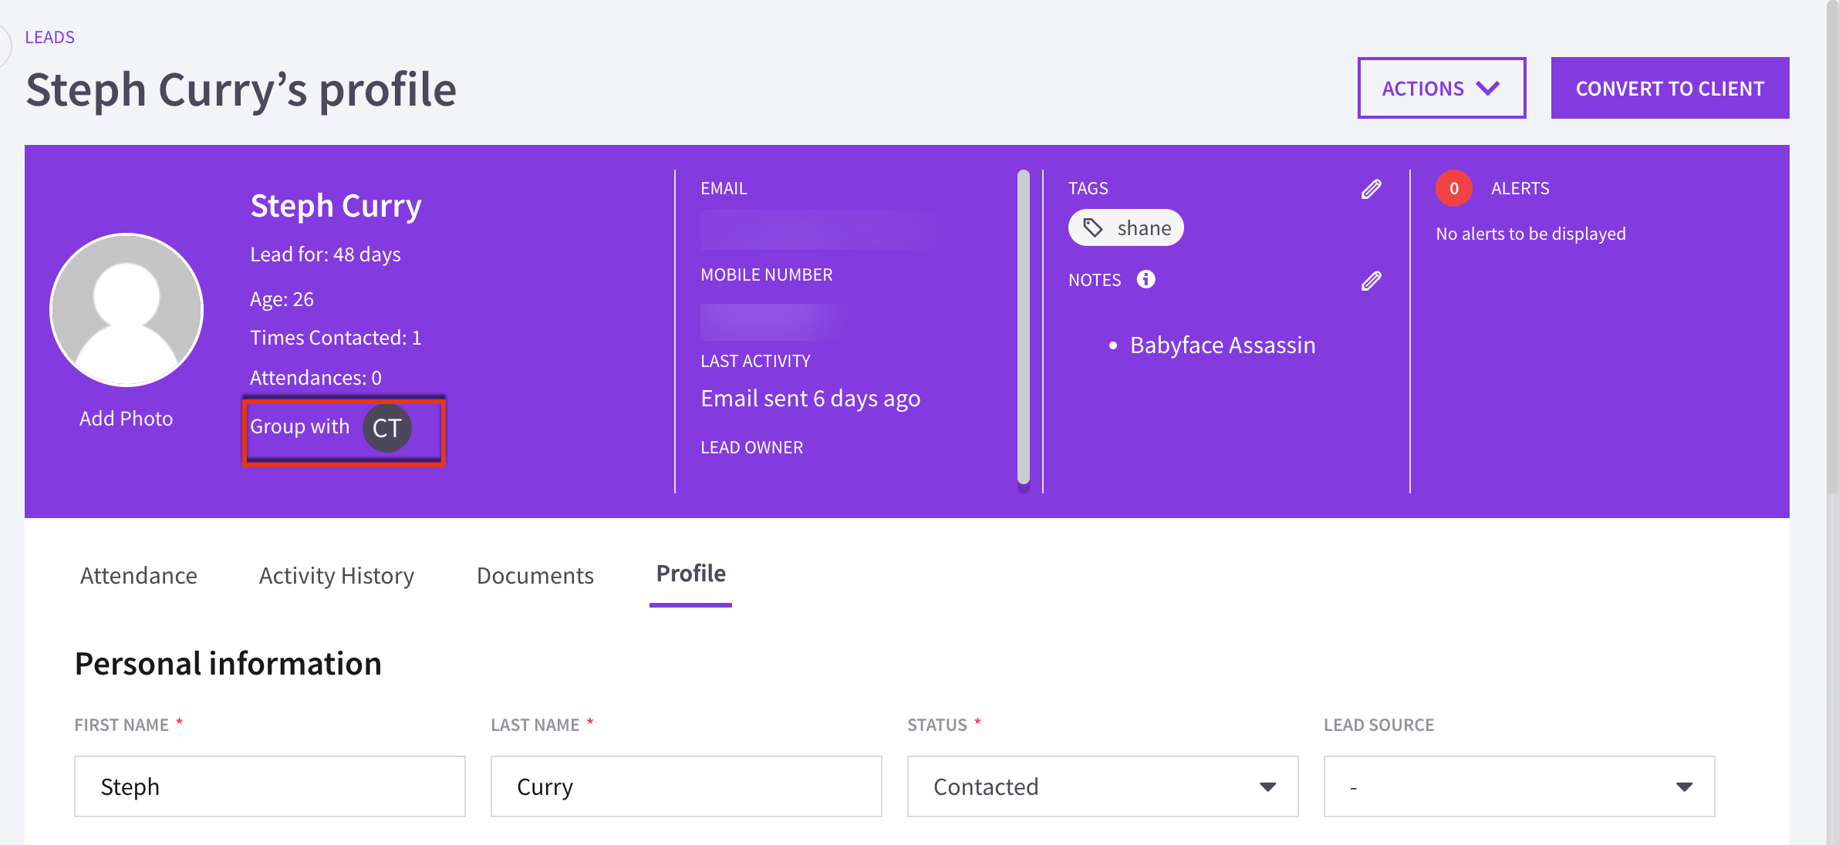Image resolution: width=1839 pixels, height=845 pixels.
Task: Expand the Status dropdown showing Contacted
Action: (x=1102, y=786)
